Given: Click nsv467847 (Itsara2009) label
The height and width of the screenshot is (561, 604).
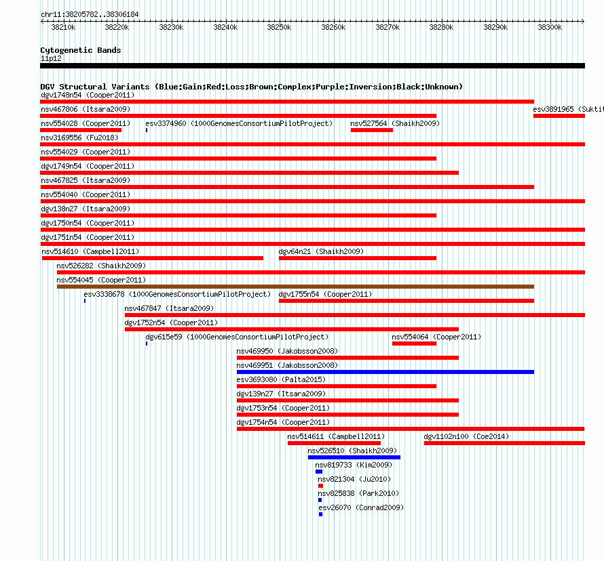Looking at the screenshot, I should point(169,308).
